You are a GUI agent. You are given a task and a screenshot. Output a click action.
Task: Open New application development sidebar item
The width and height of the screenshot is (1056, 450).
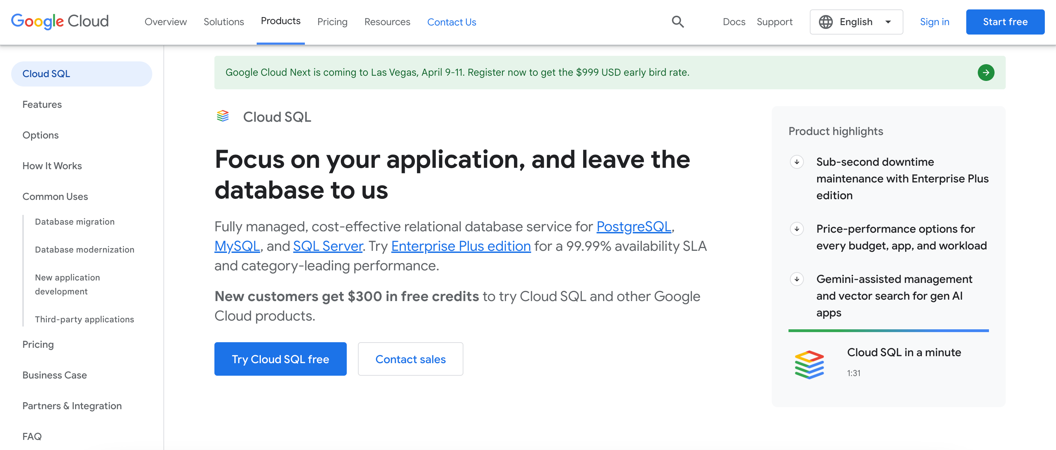point(67,284)
